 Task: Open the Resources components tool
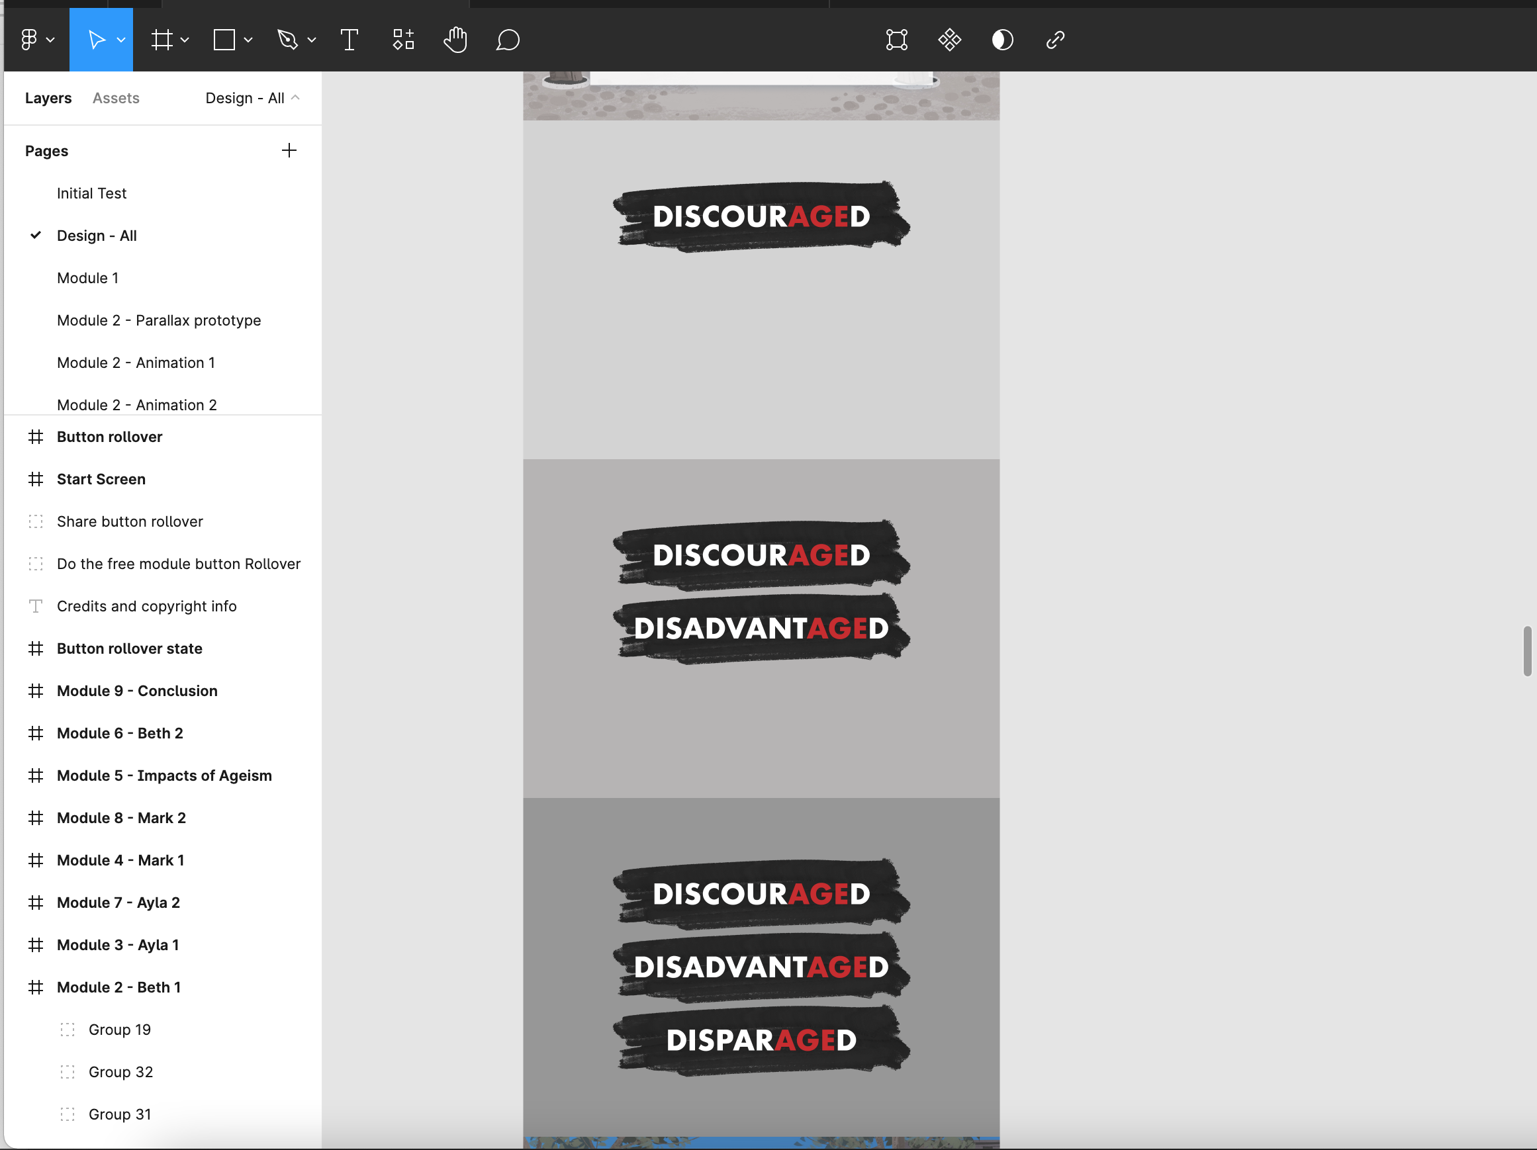click(x=403, y=40)
